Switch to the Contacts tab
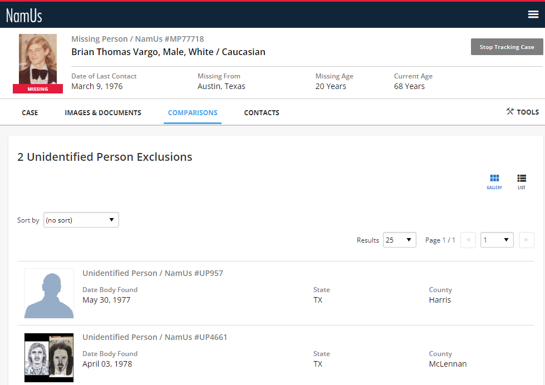 (262, 112)
